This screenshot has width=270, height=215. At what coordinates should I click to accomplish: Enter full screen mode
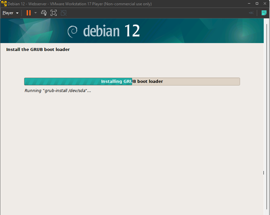point(54,13)
